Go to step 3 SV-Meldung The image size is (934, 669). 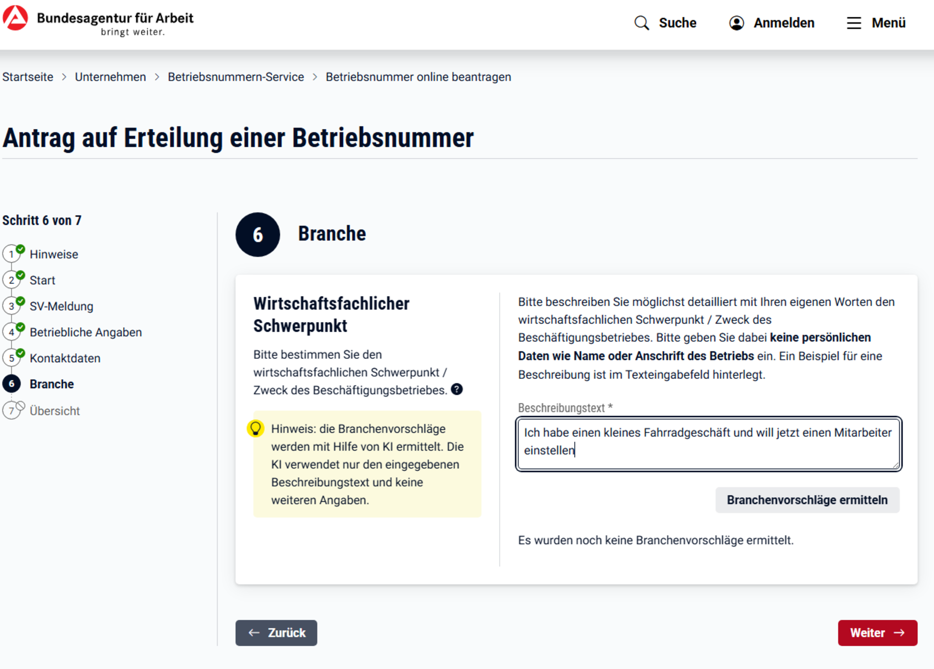(x=61, y=306)
